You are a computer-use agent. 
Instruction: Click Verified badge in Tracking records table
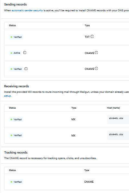(16, 182)
